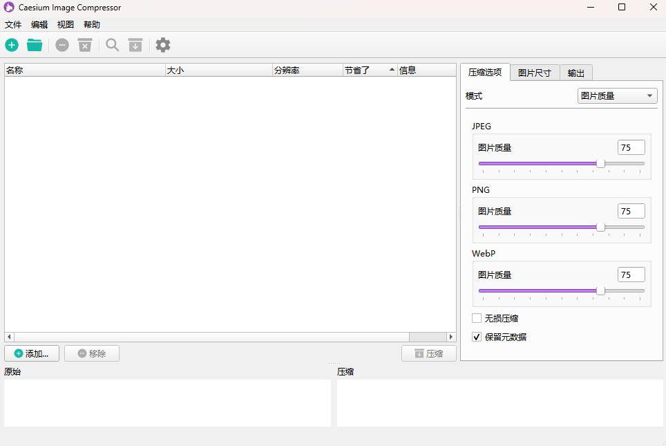666x446 pixels.
Task: Click the compress toolbar icon with down arrow
Action: pos(135,45)
